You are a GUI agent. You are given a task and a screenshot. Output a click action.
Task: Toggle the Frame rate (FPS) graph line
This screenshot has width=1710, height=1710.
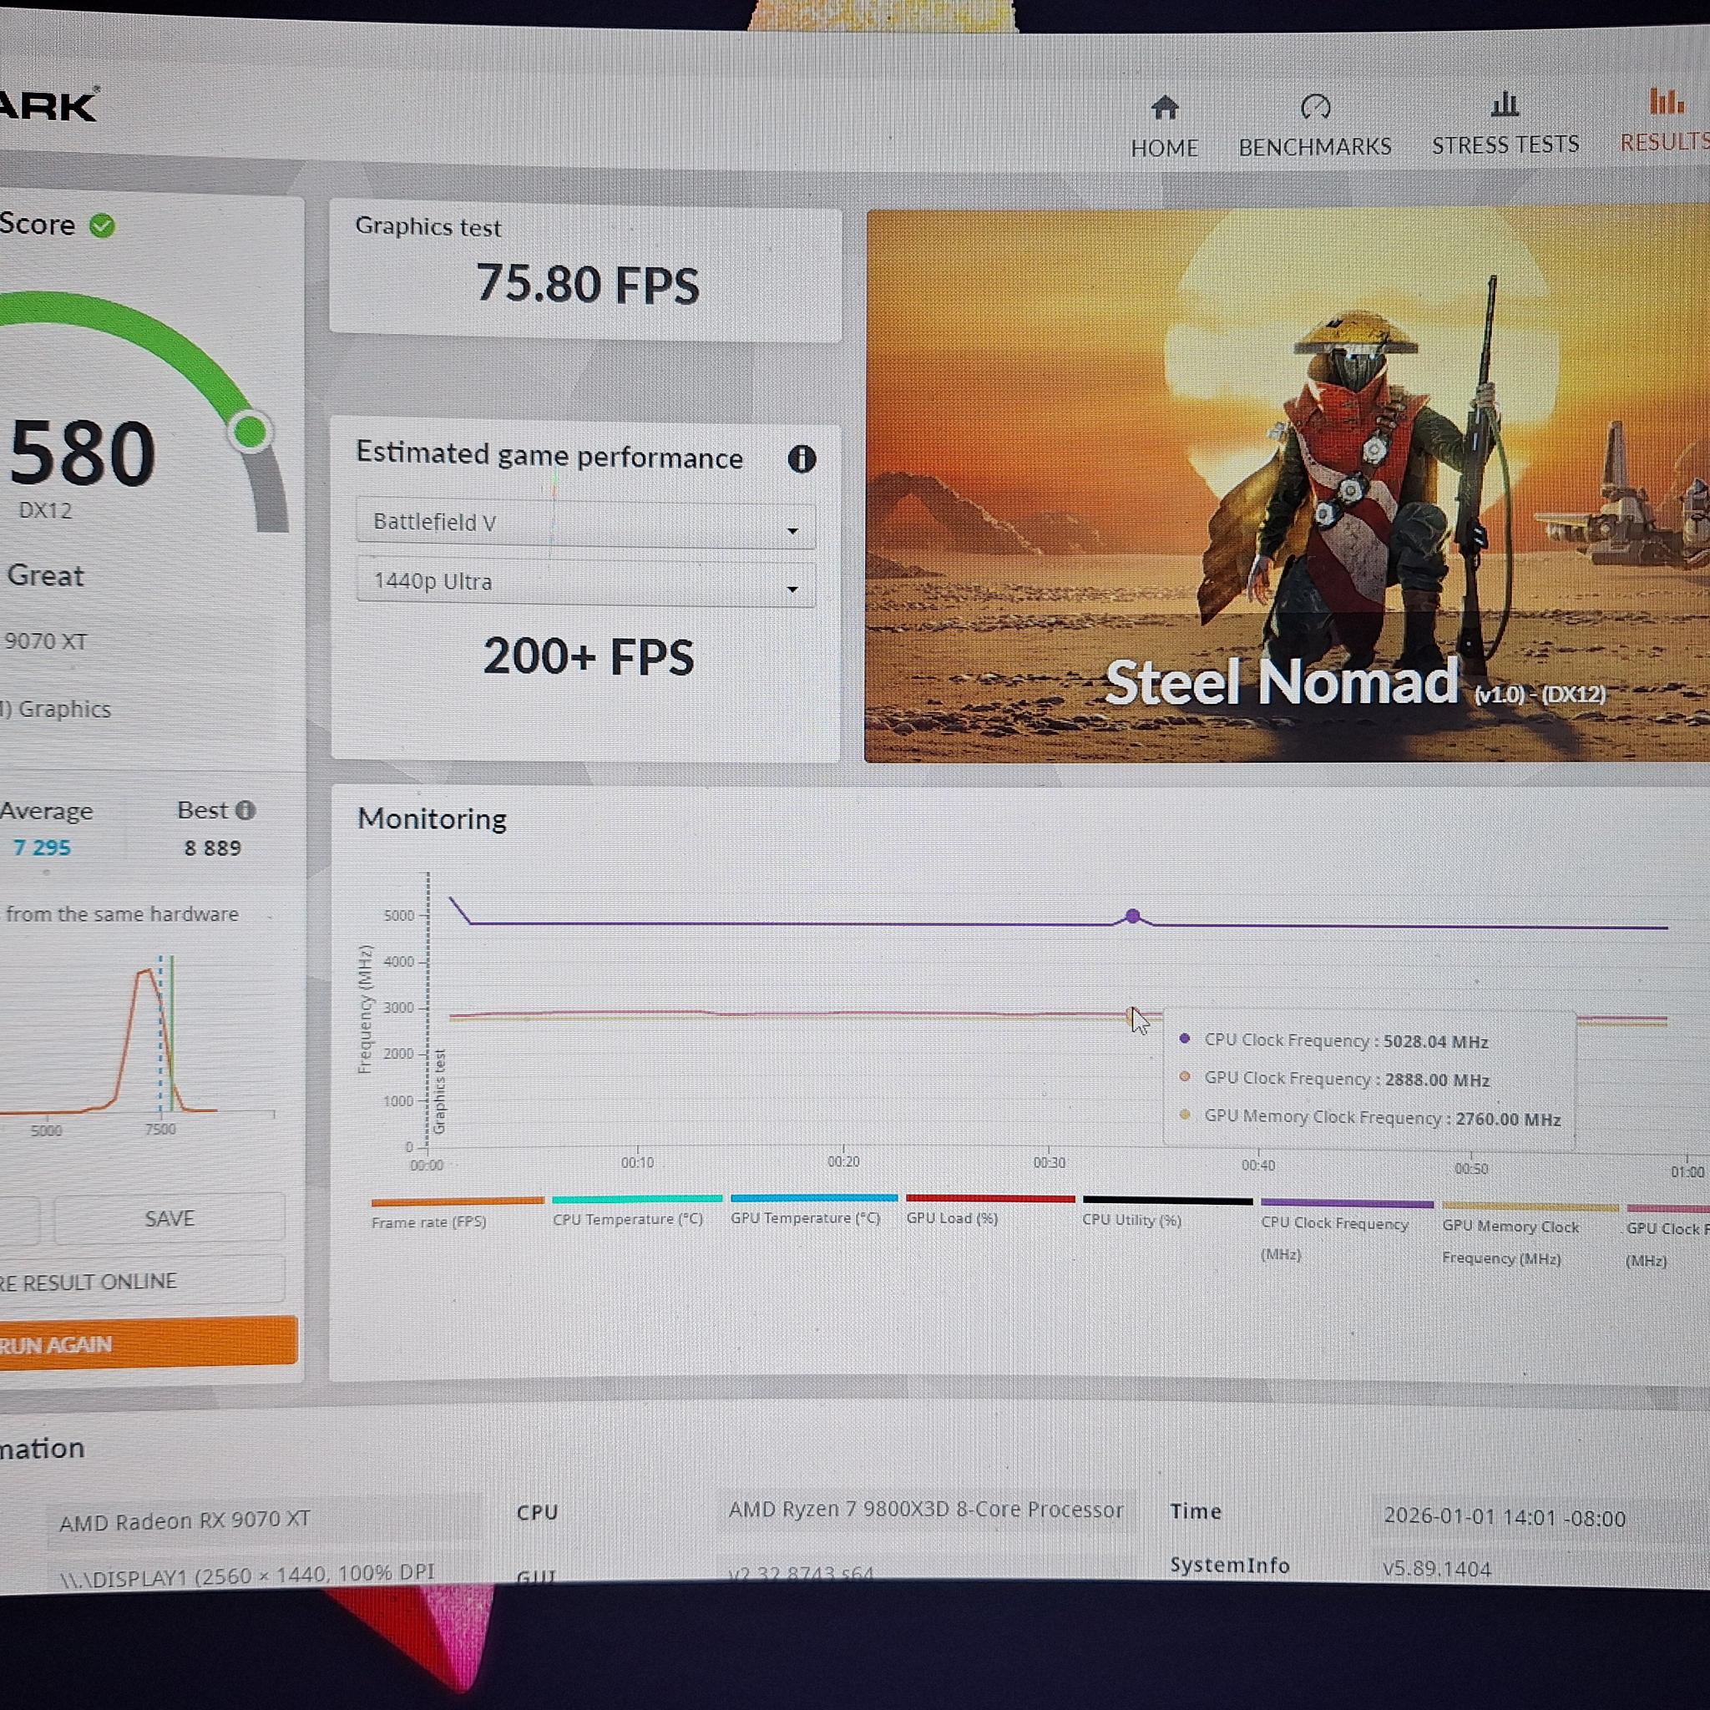tap(457, 1200)
